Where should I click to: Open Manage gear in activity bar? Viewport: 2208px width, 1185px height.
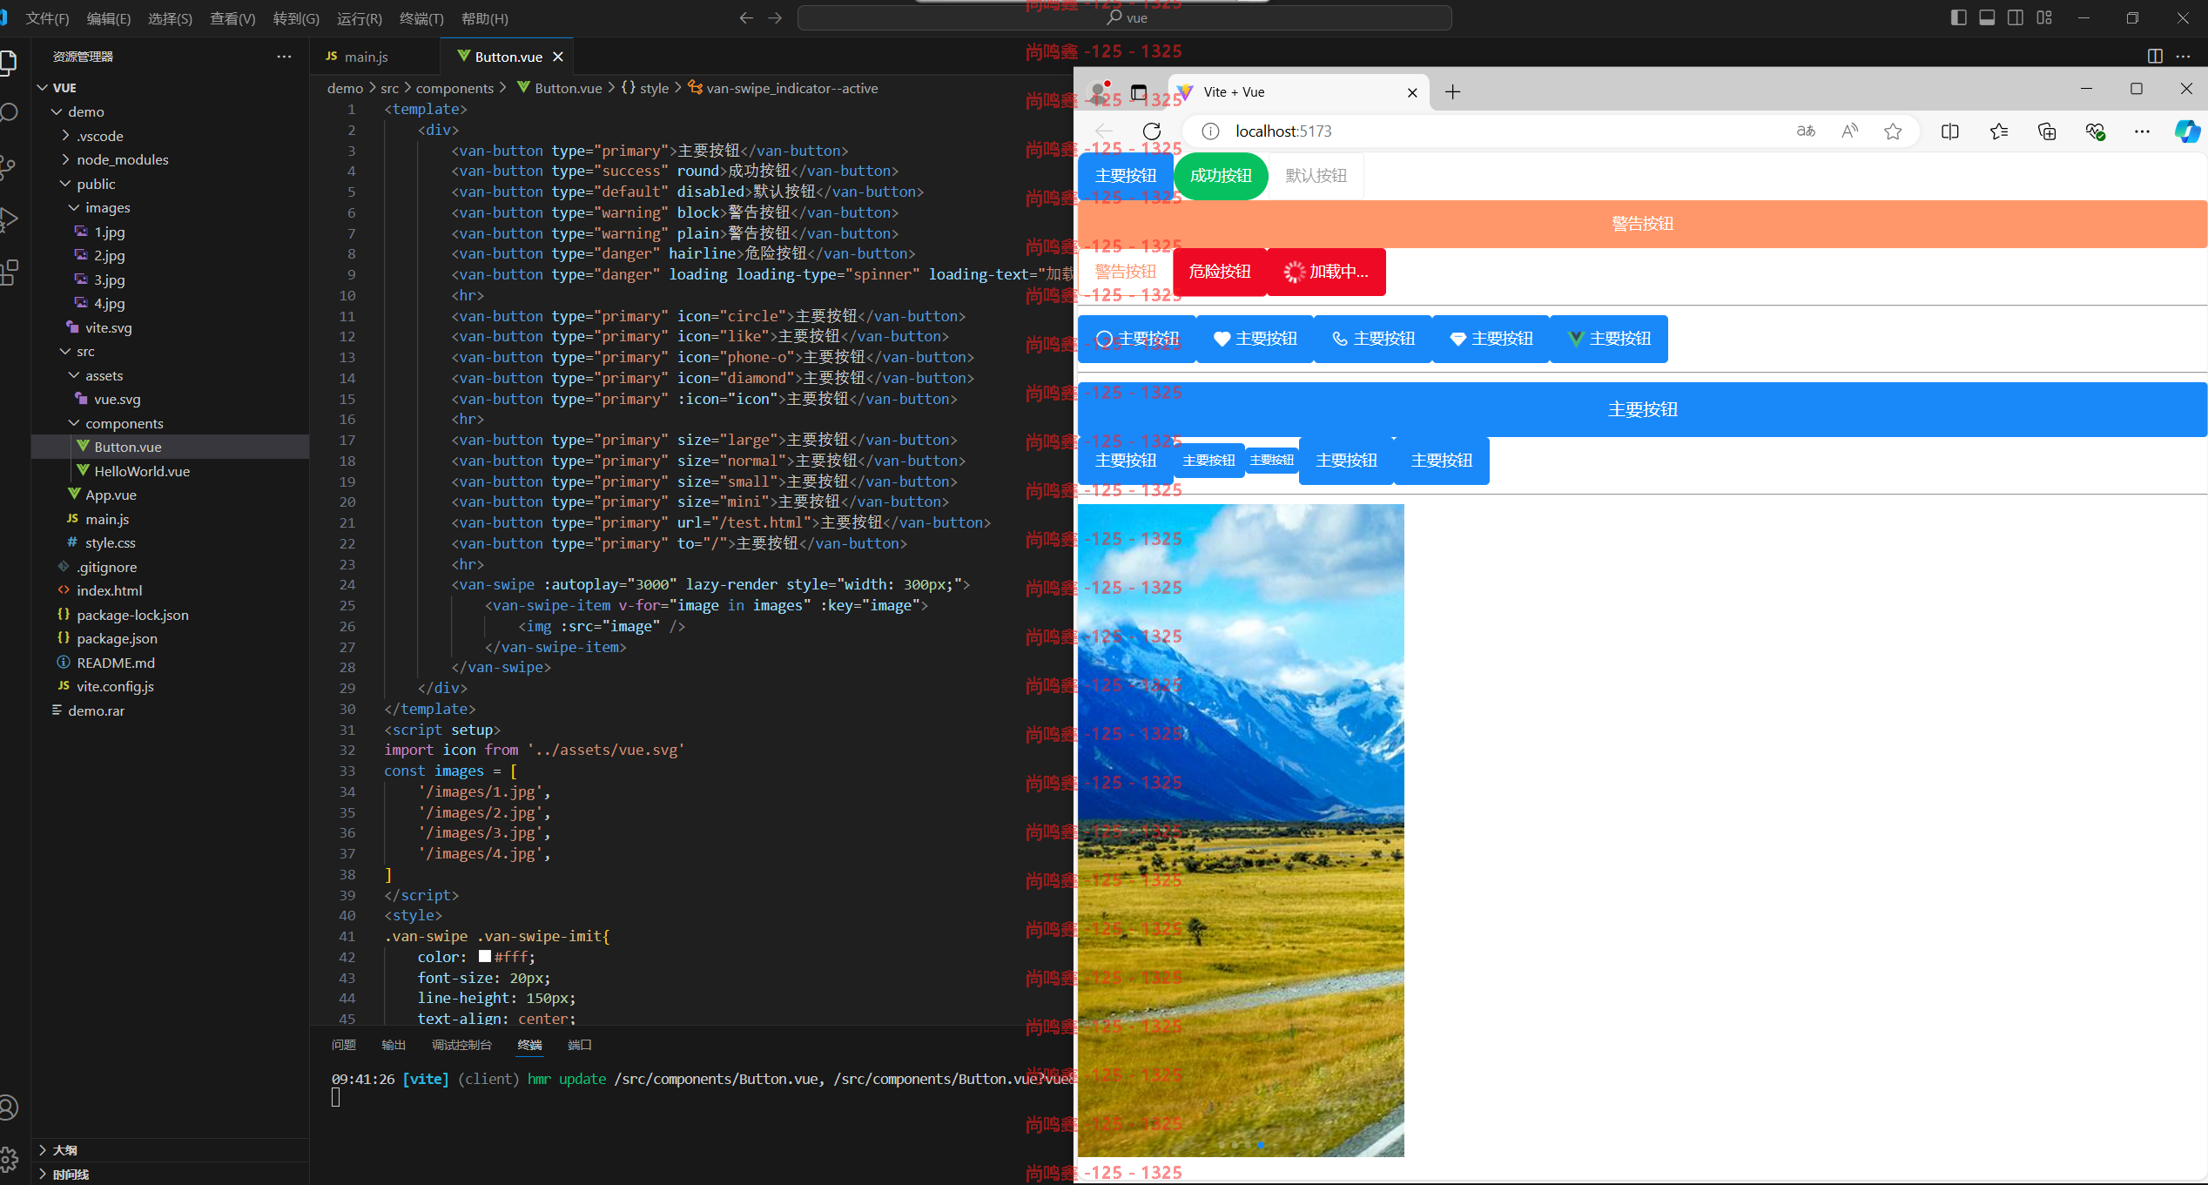point(9,1159)
